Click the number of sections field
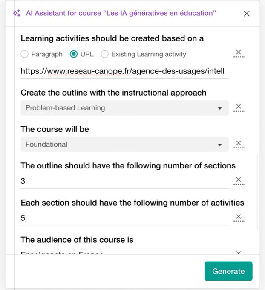Screen dimensions: 265x290 [x=124, y=181]
